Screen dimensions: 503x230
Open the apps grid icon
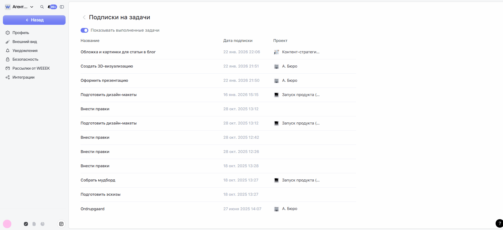61,224
